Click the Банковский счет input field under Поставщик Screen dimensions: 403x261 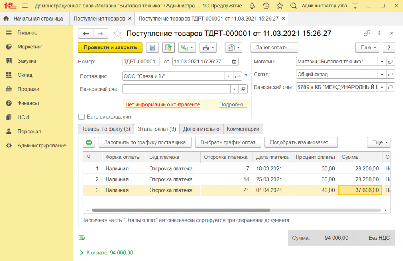[x=176, y=89]
